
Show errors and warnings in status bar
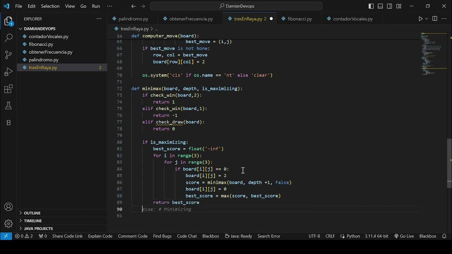click(x=24, y=236)
